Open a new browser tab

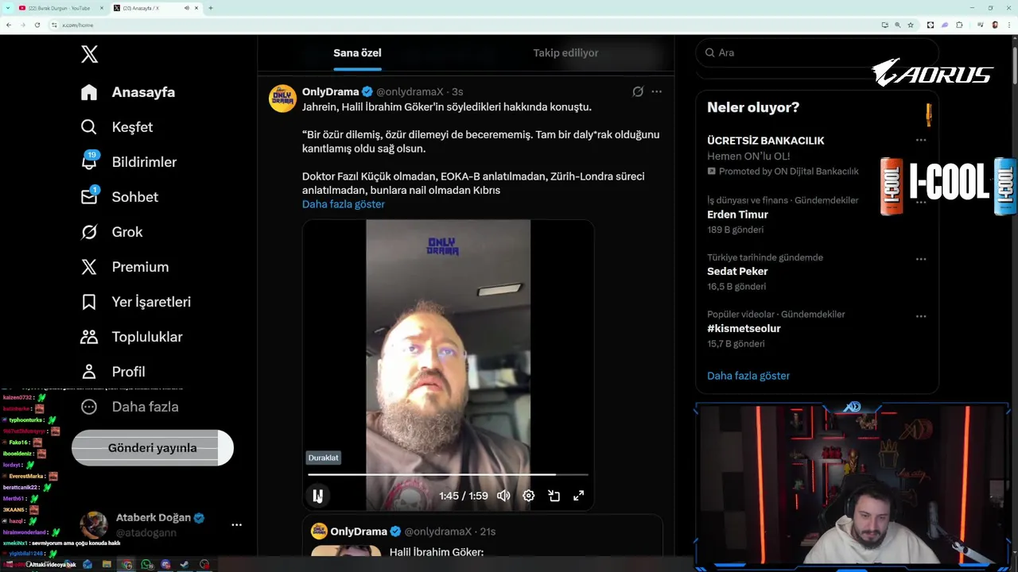tap(211, 8)
